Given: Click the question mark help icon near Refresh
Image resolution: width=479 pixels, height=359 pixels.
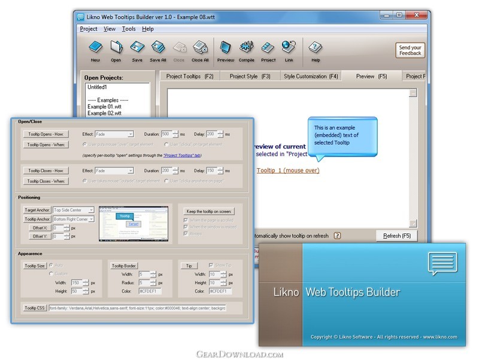Looking at the screenshot, I should 337,236.
